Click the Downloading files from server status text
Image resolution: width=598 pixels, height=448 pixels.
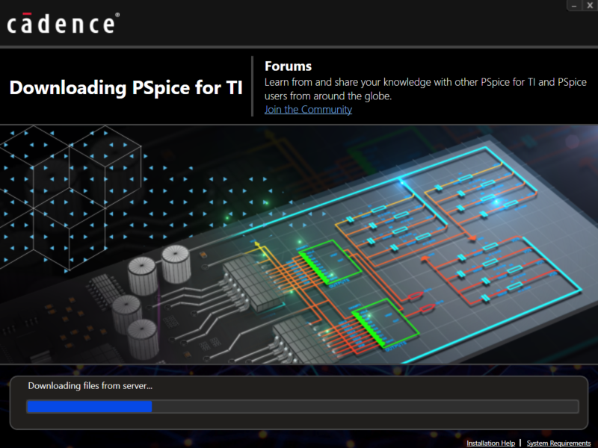(90, 386)
